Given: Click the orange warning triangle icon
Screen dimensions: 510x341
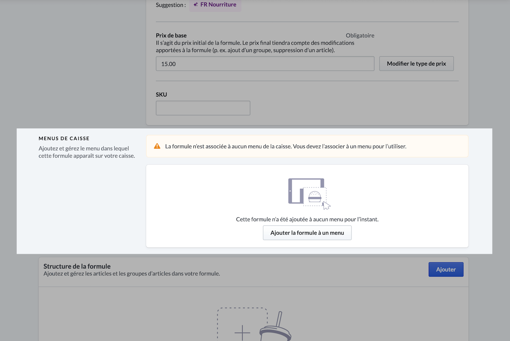Looking at the screenshot, I should (x=157, y=146).
